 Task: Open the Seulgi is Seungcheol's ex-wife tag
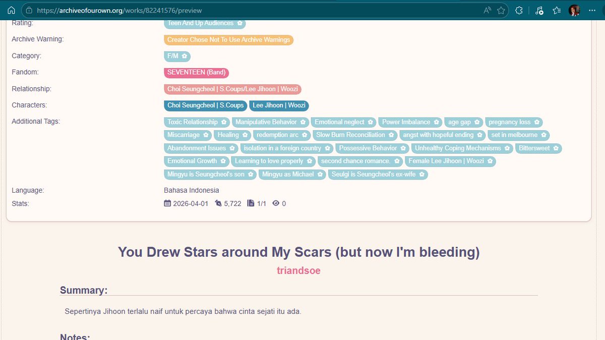(x=378, y=174)
